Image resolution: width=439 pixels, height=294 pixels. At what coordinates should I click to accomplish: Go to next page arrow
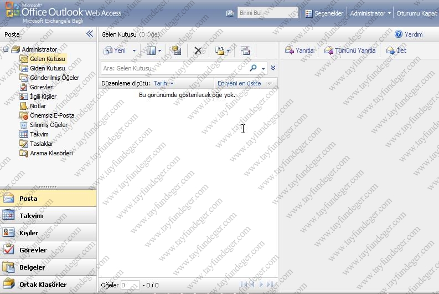(x=261, y=285)
